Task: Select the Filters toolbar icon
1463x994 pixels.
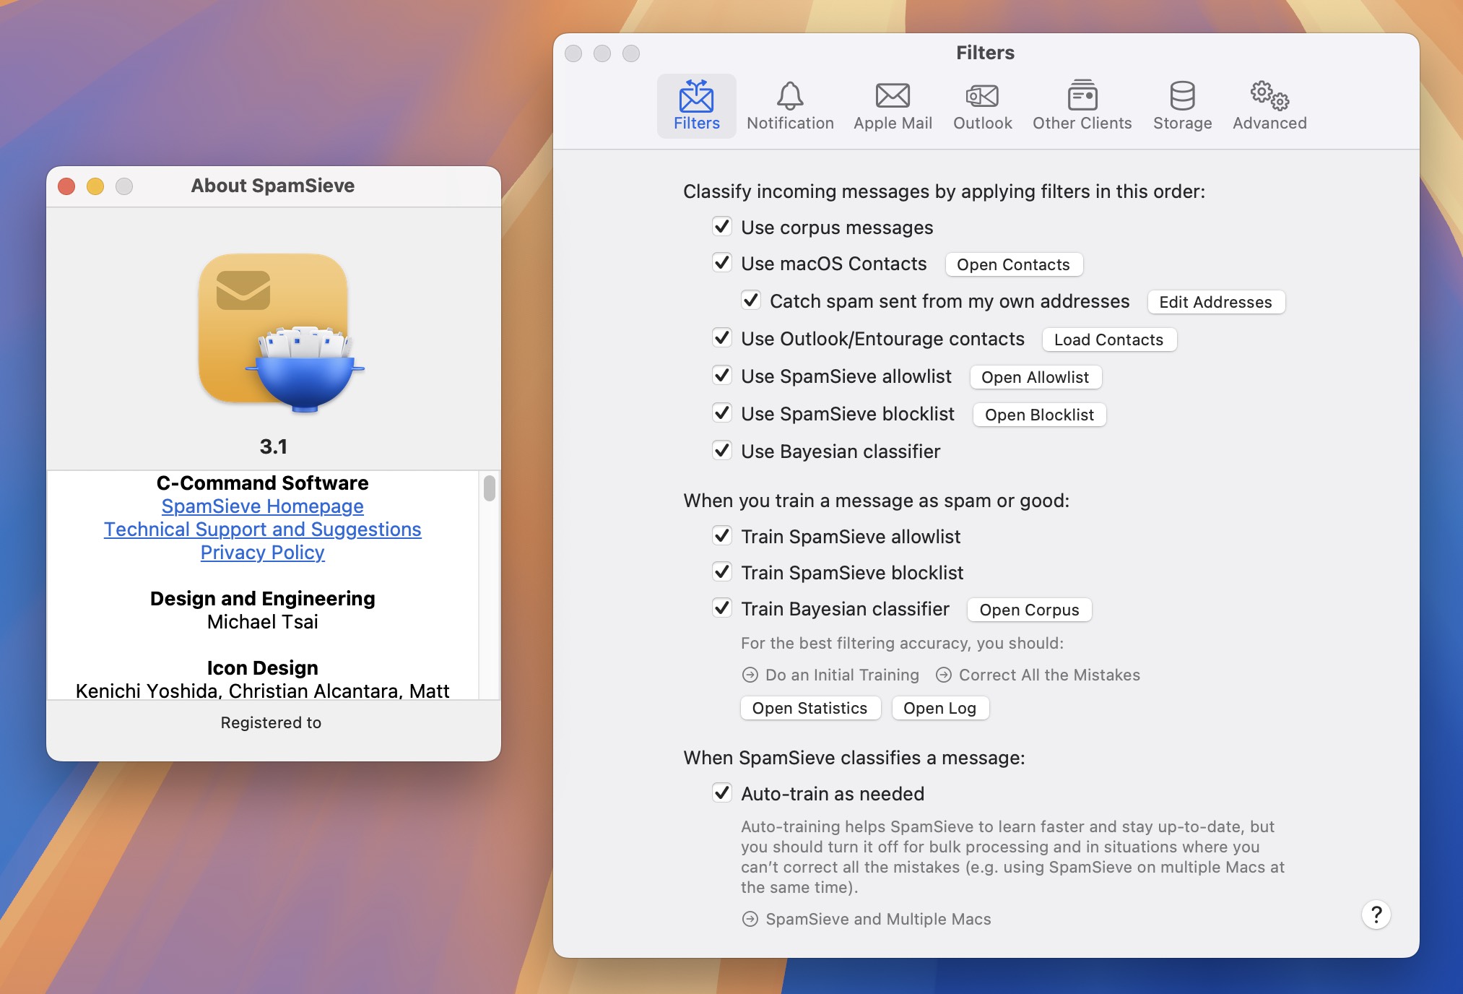Action: [x=696, y=105]
